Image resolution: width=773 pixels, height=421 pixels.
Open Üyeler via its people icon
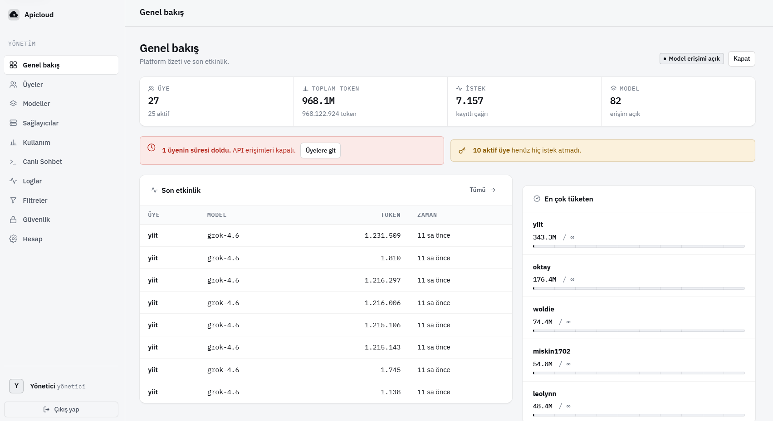pos(13,85)
